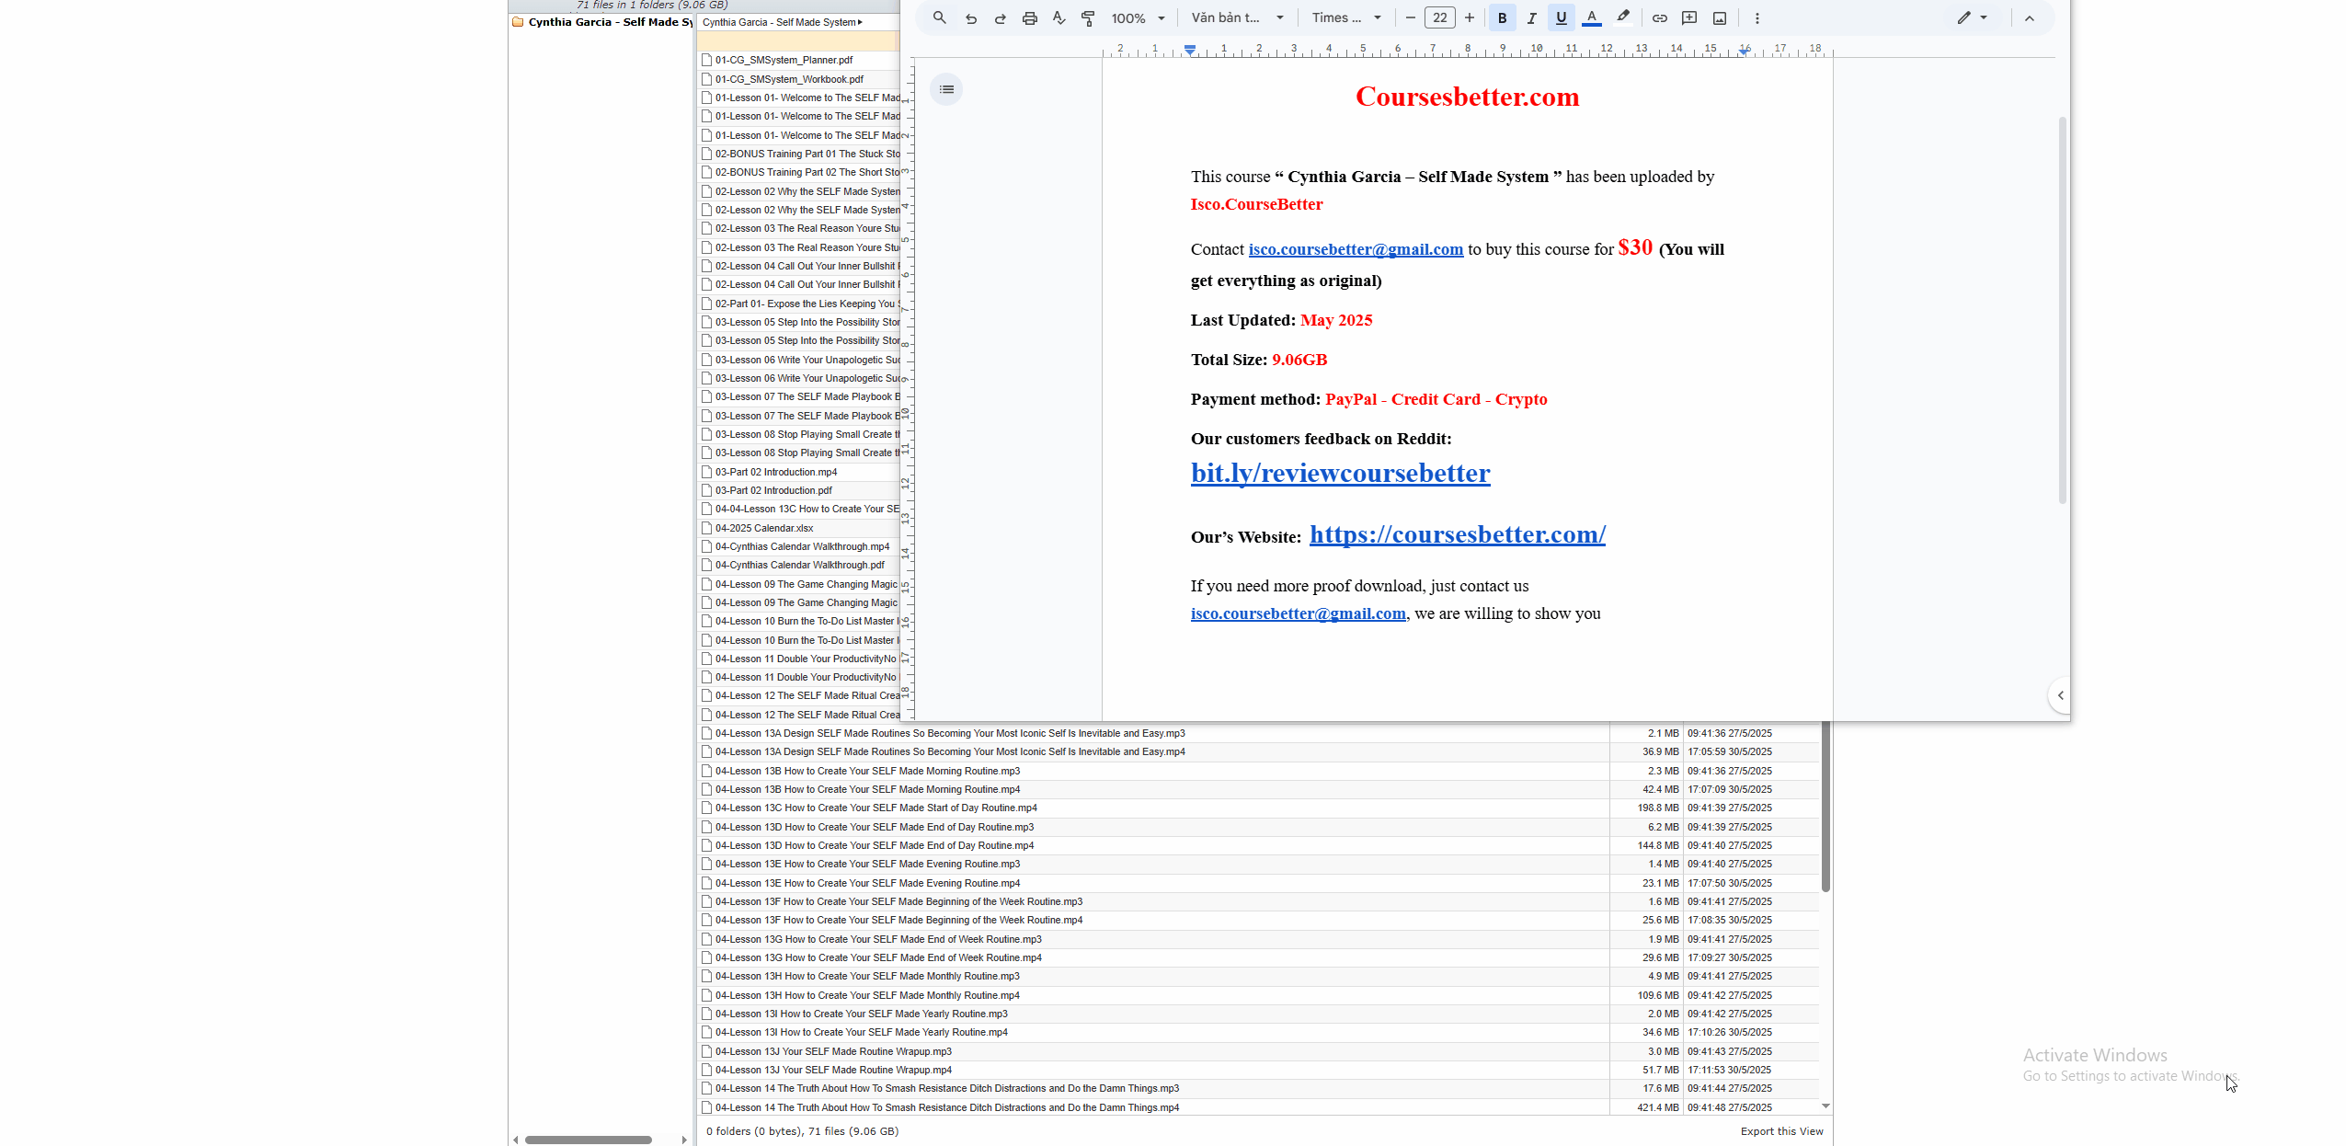This screenshot has height=1146, width=2346.
Task: Open the text color picker
Action: [1592, 17]
